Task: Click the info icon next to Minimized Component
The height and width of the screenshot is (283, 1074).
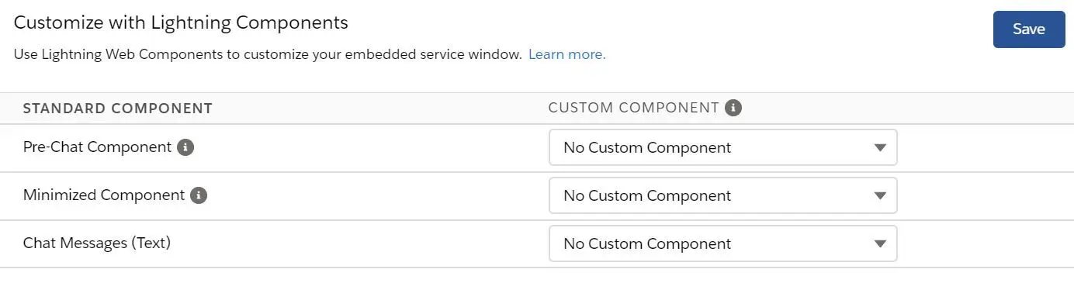Action: 199,195
